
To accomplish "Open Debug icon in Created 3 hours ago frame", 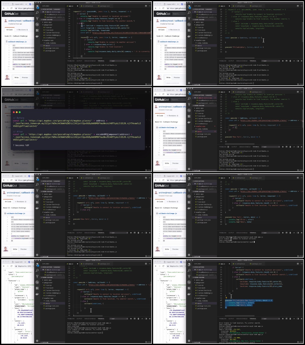I will pyautogui.click(x=189, y=196).
